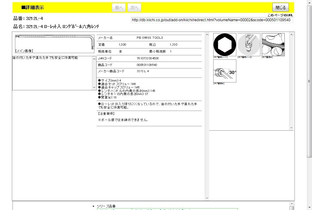Click the ボール部では本締めできません note
Screen dimensions: 312x210
coord(123,120)
